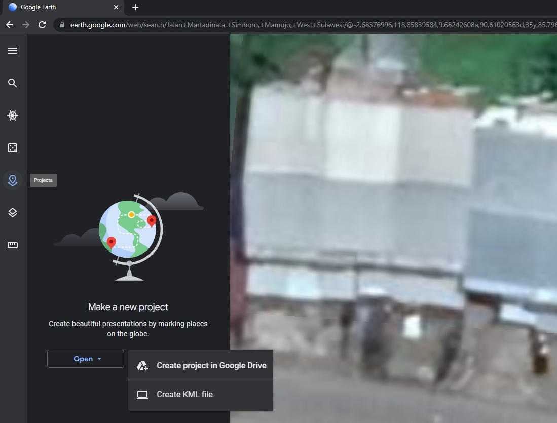Click the globe illustration in Projects panel
Image resolution: width=557 pixels, height=423 pixels.
pyautogui.click(x=129, y=237)
